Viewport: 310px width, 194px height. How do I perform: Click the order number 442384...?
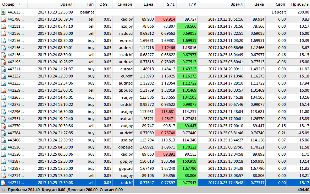16,133
